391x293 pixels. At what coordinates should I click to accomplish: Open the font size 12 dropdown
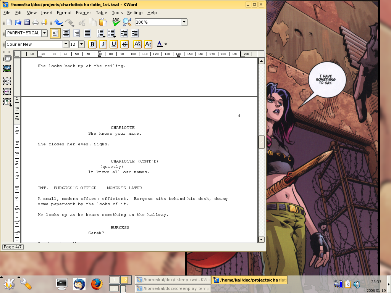tap(82, 44)
